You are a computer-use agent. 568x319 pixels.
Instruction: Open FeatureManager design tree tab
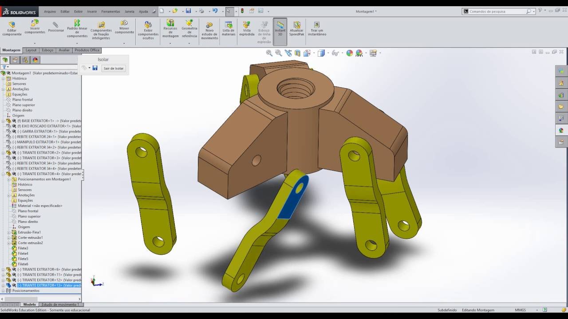pos(5,60)
